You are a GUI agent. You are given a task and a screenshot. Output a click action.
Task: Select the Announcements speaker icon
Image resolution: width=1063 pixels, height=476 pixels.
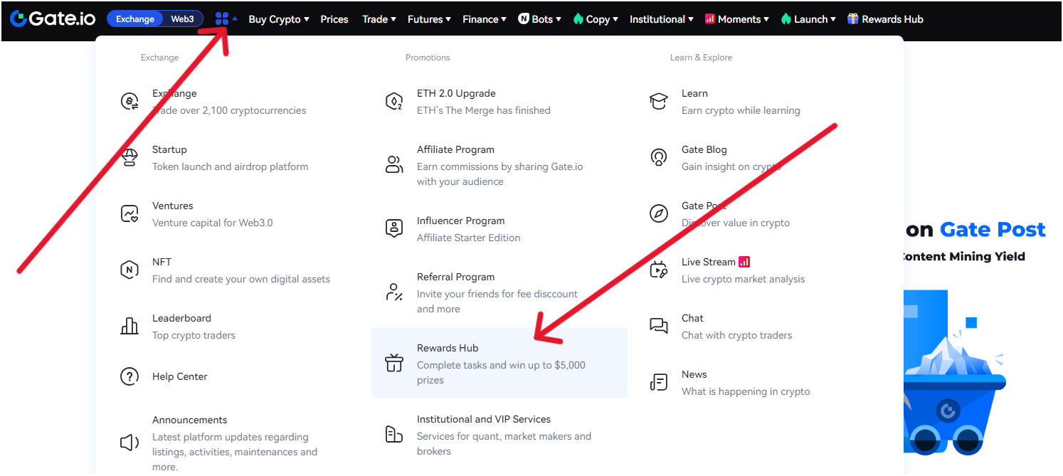pyautogui.click(x=129, y=442)
